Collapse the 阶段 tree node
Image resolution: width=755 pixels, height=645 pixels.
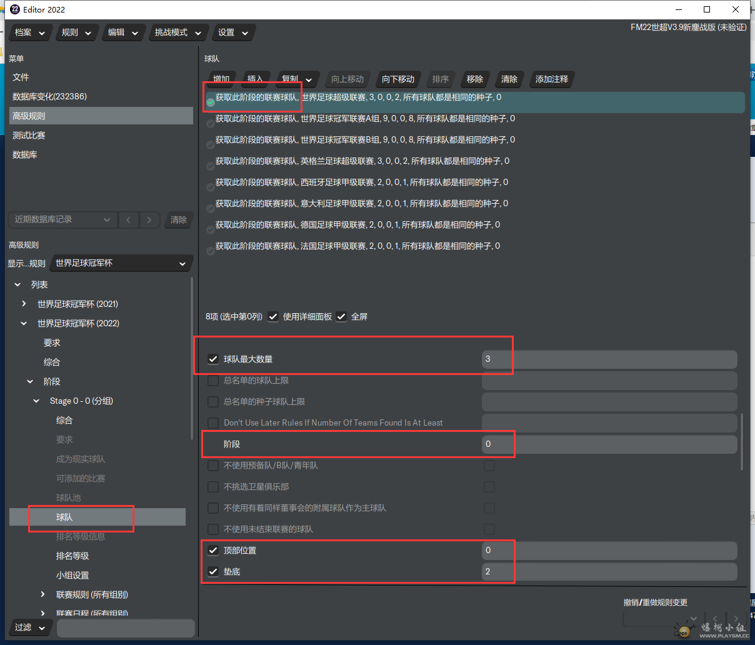(x=30, y=382)
